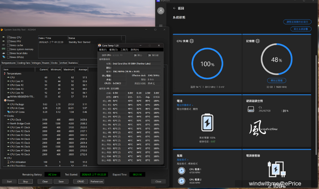Image resolution: width=319 pixels, height=189 pixels.
Task: Switch to Temperatures tab in AIDA64
Action: pos(8,63)
